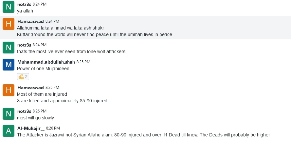Click the "Most of them are injured" message line
291x142 pixels.
tap(42, 94)
